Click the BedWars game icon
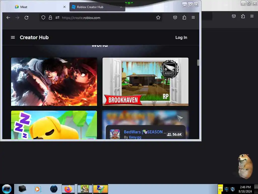 [x=115, y=134]
